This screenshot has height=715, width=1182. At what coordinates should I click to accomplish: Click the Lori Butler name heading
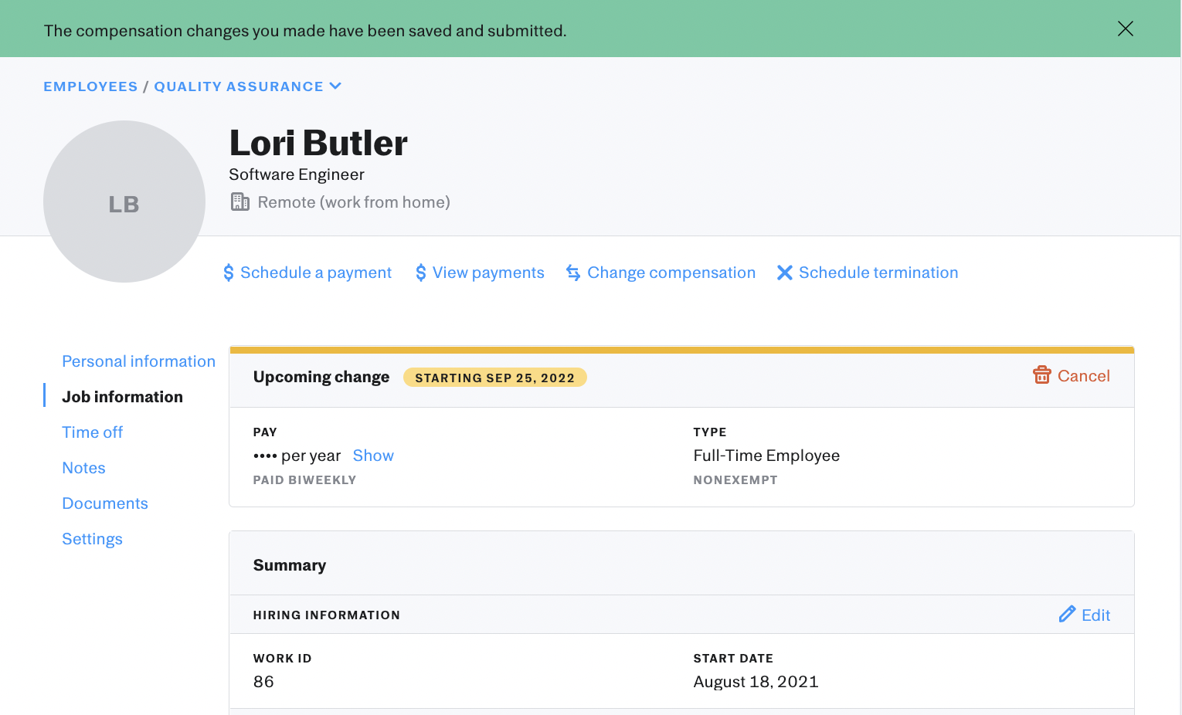click(x=318, y=143)
